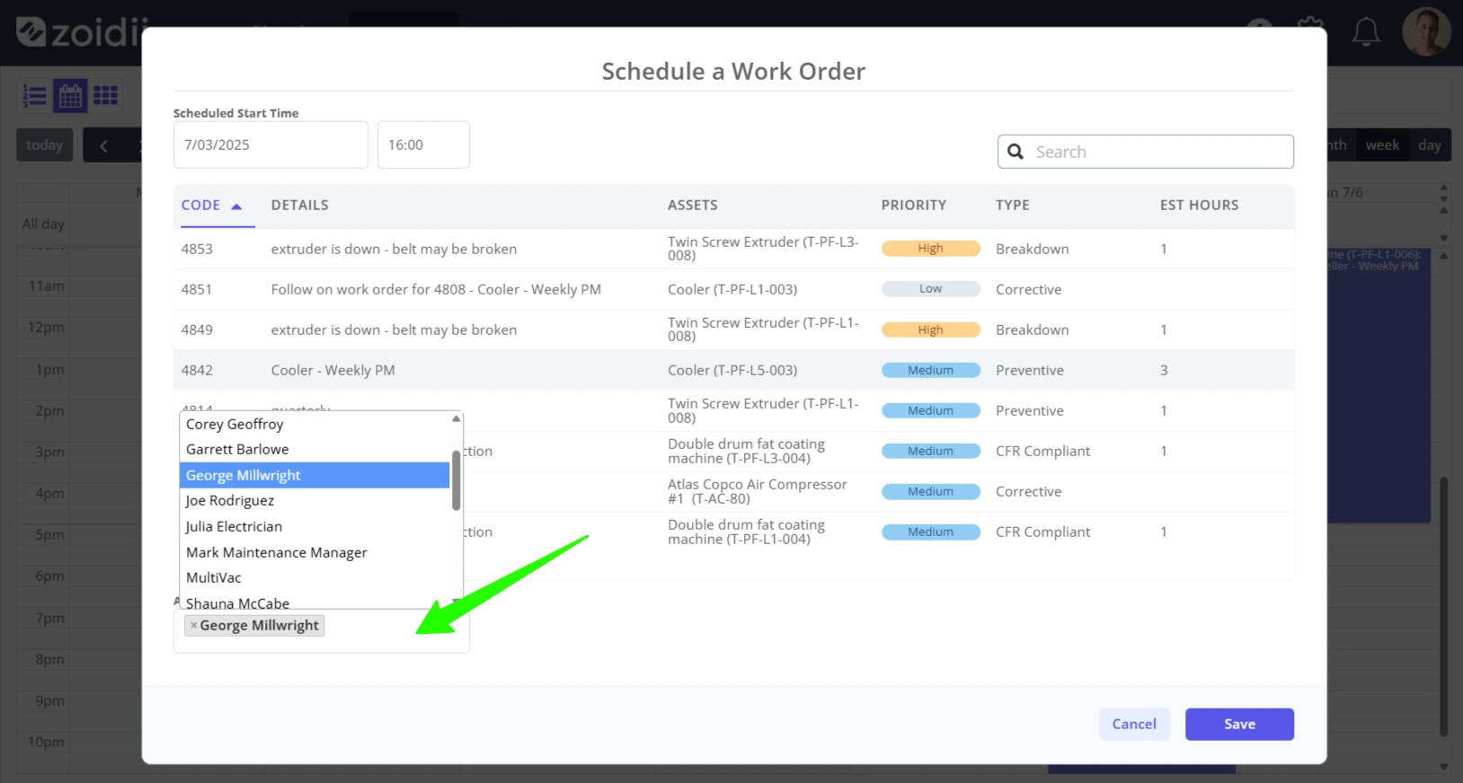Click Atlas Copco Air Compressor asset
Screen dimensions: 1463x783
758,491
